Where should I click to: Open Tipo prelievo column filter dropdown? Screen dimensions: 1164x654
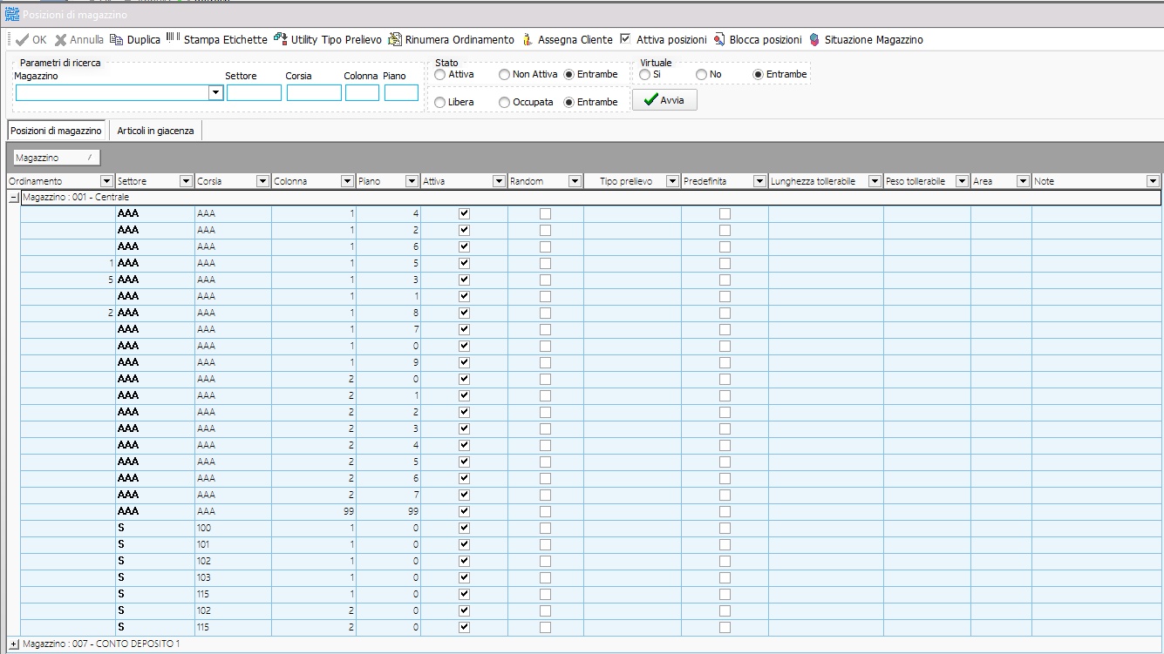pyautogui.click(x=672, y=181)
